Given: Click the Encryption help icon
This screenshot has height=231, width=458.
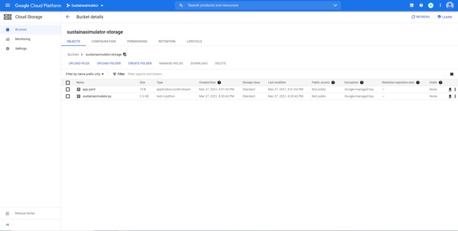Looking at the screenshot, I should [x=361, y=82].
